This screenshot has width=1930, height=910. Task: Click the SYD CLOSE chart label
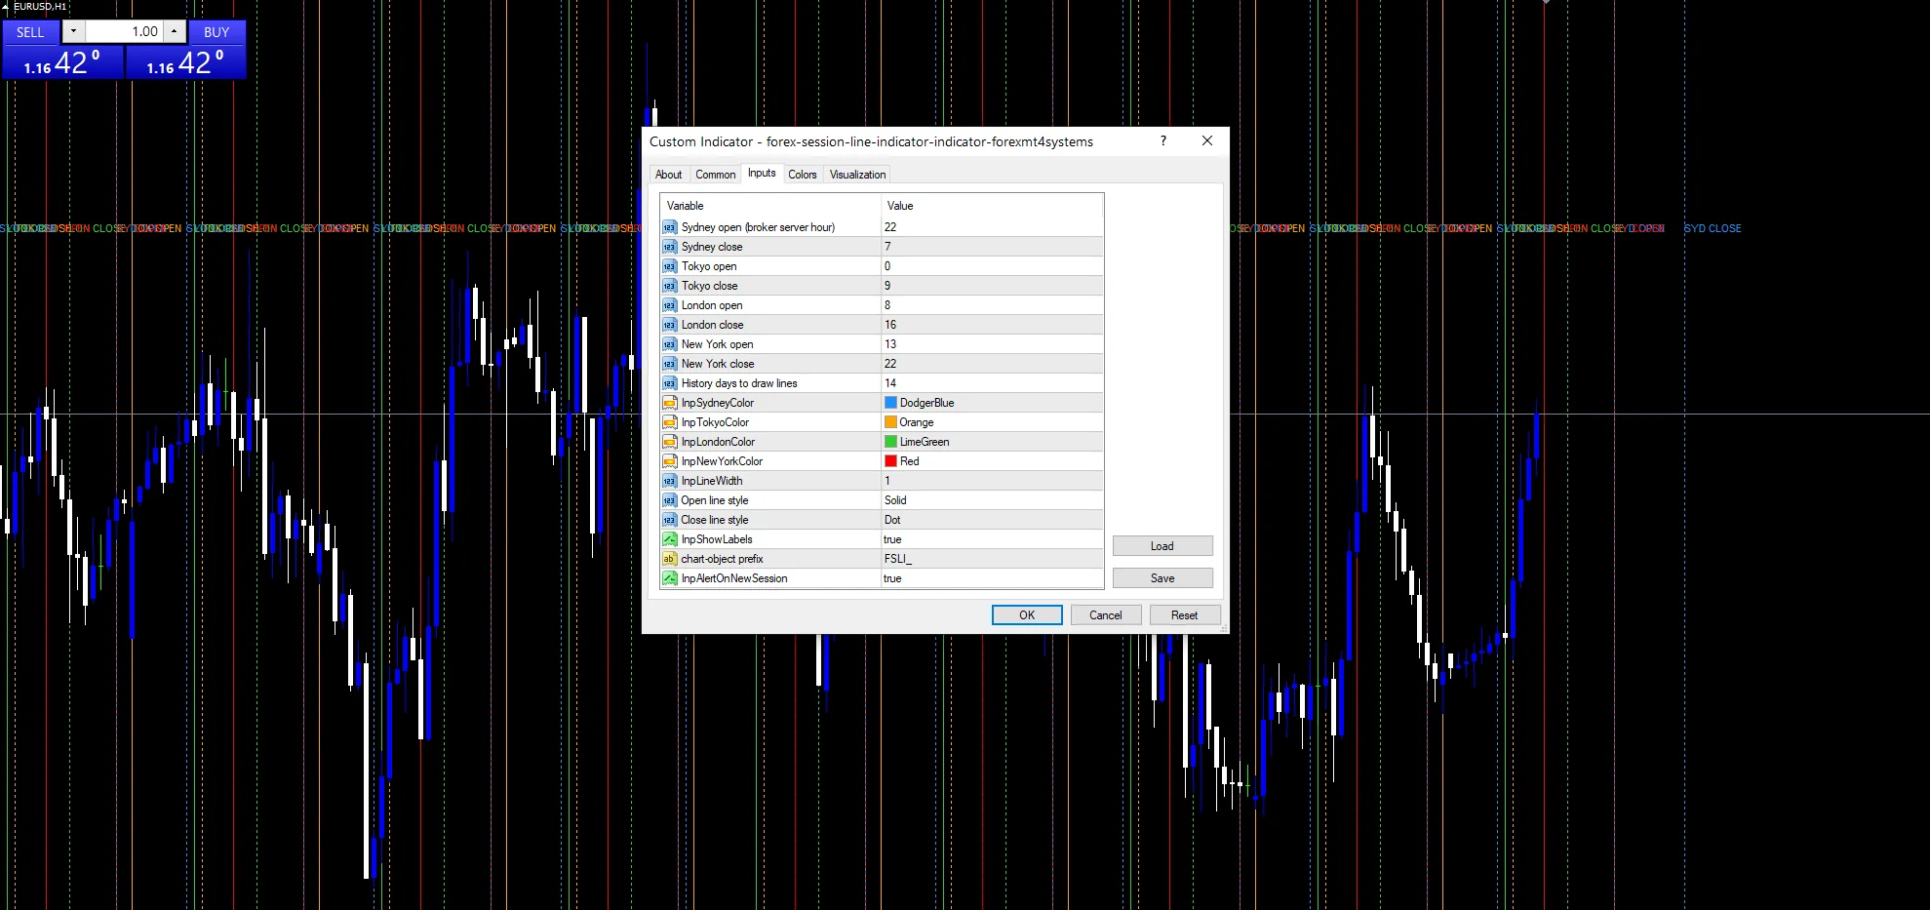pyautogui.click(x=1713, y=228)
